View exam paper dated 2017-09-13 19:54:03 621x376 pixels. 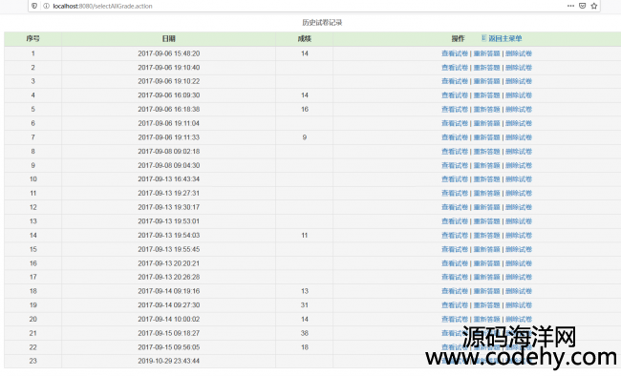[455, 235]
